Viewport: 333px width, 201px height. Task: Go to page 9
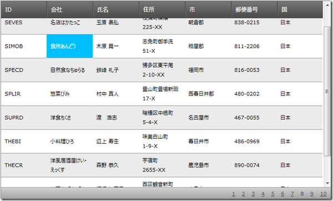(x=312, y=194)
